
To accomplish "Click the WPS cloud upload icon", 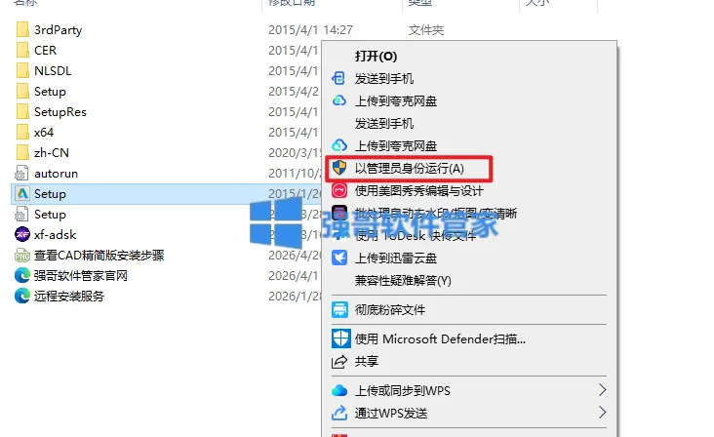I will pos(339,390).
